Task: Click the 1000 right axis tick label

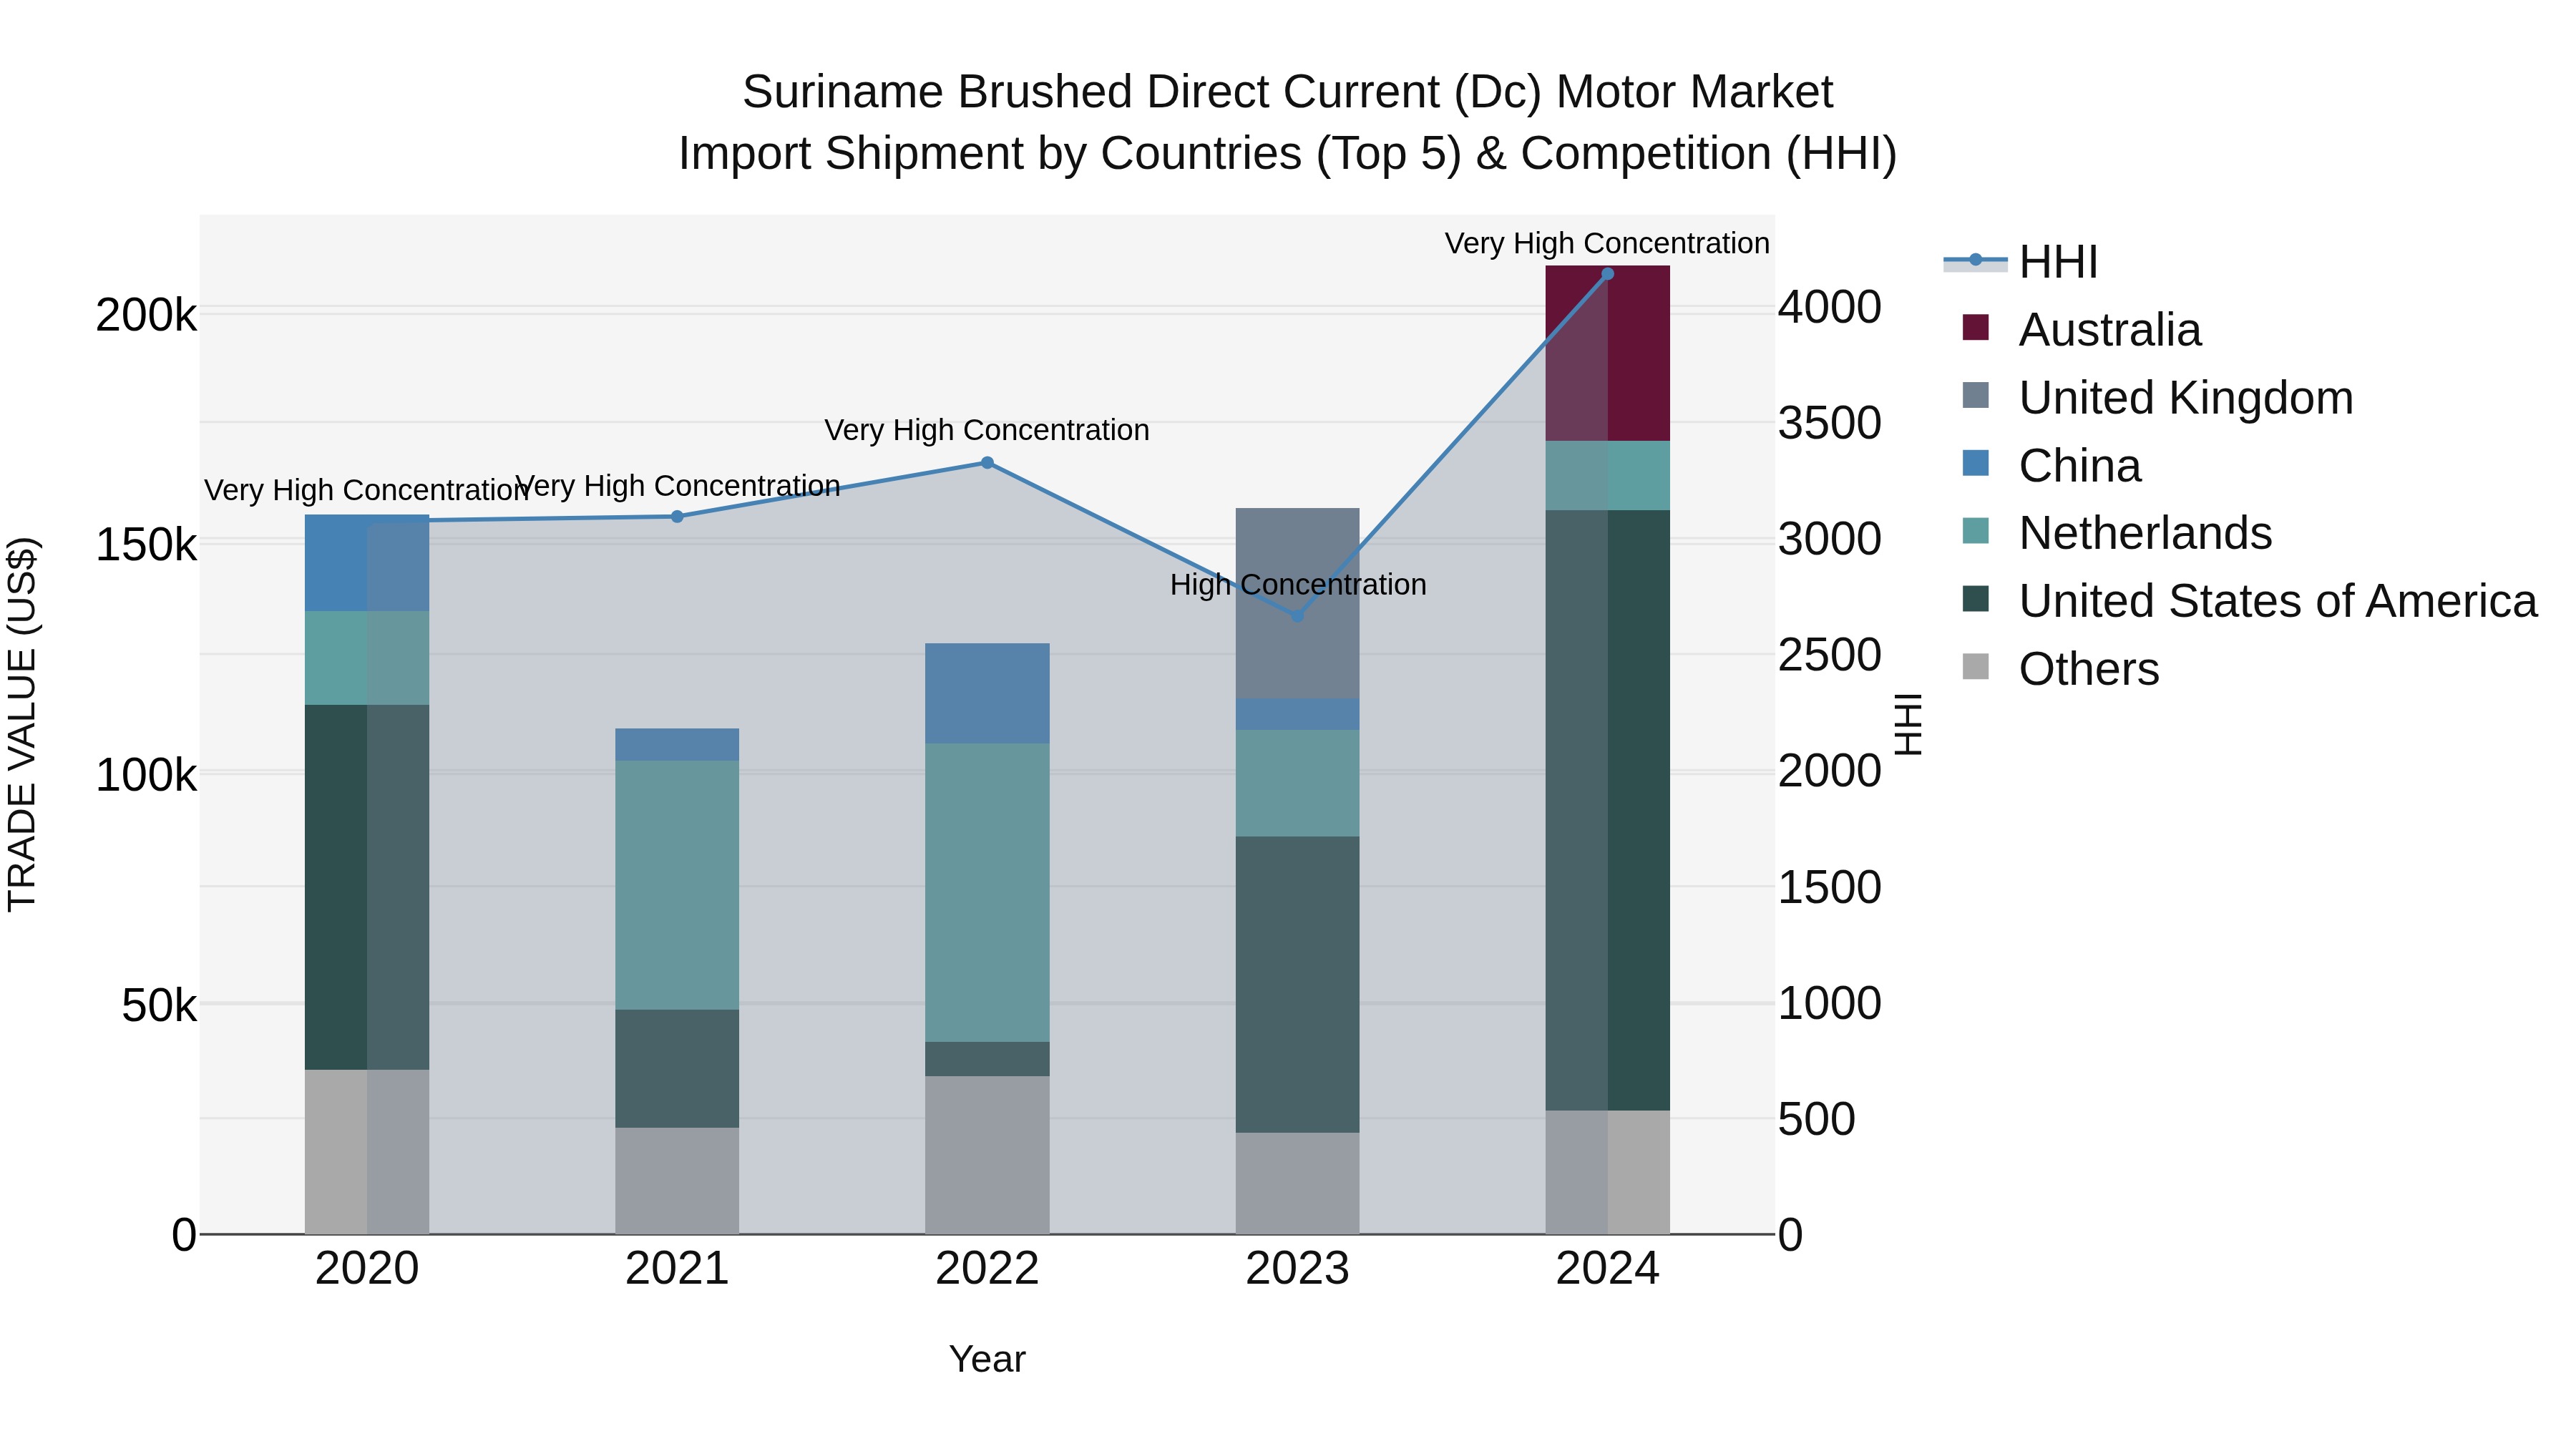Action: 1830,1003
